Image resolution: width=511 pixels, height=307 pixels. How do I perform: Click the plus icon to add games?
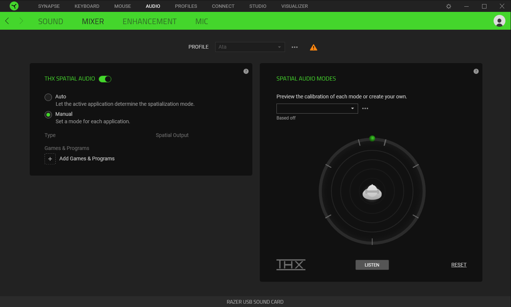pyautogui.click(x=50, y=159)
